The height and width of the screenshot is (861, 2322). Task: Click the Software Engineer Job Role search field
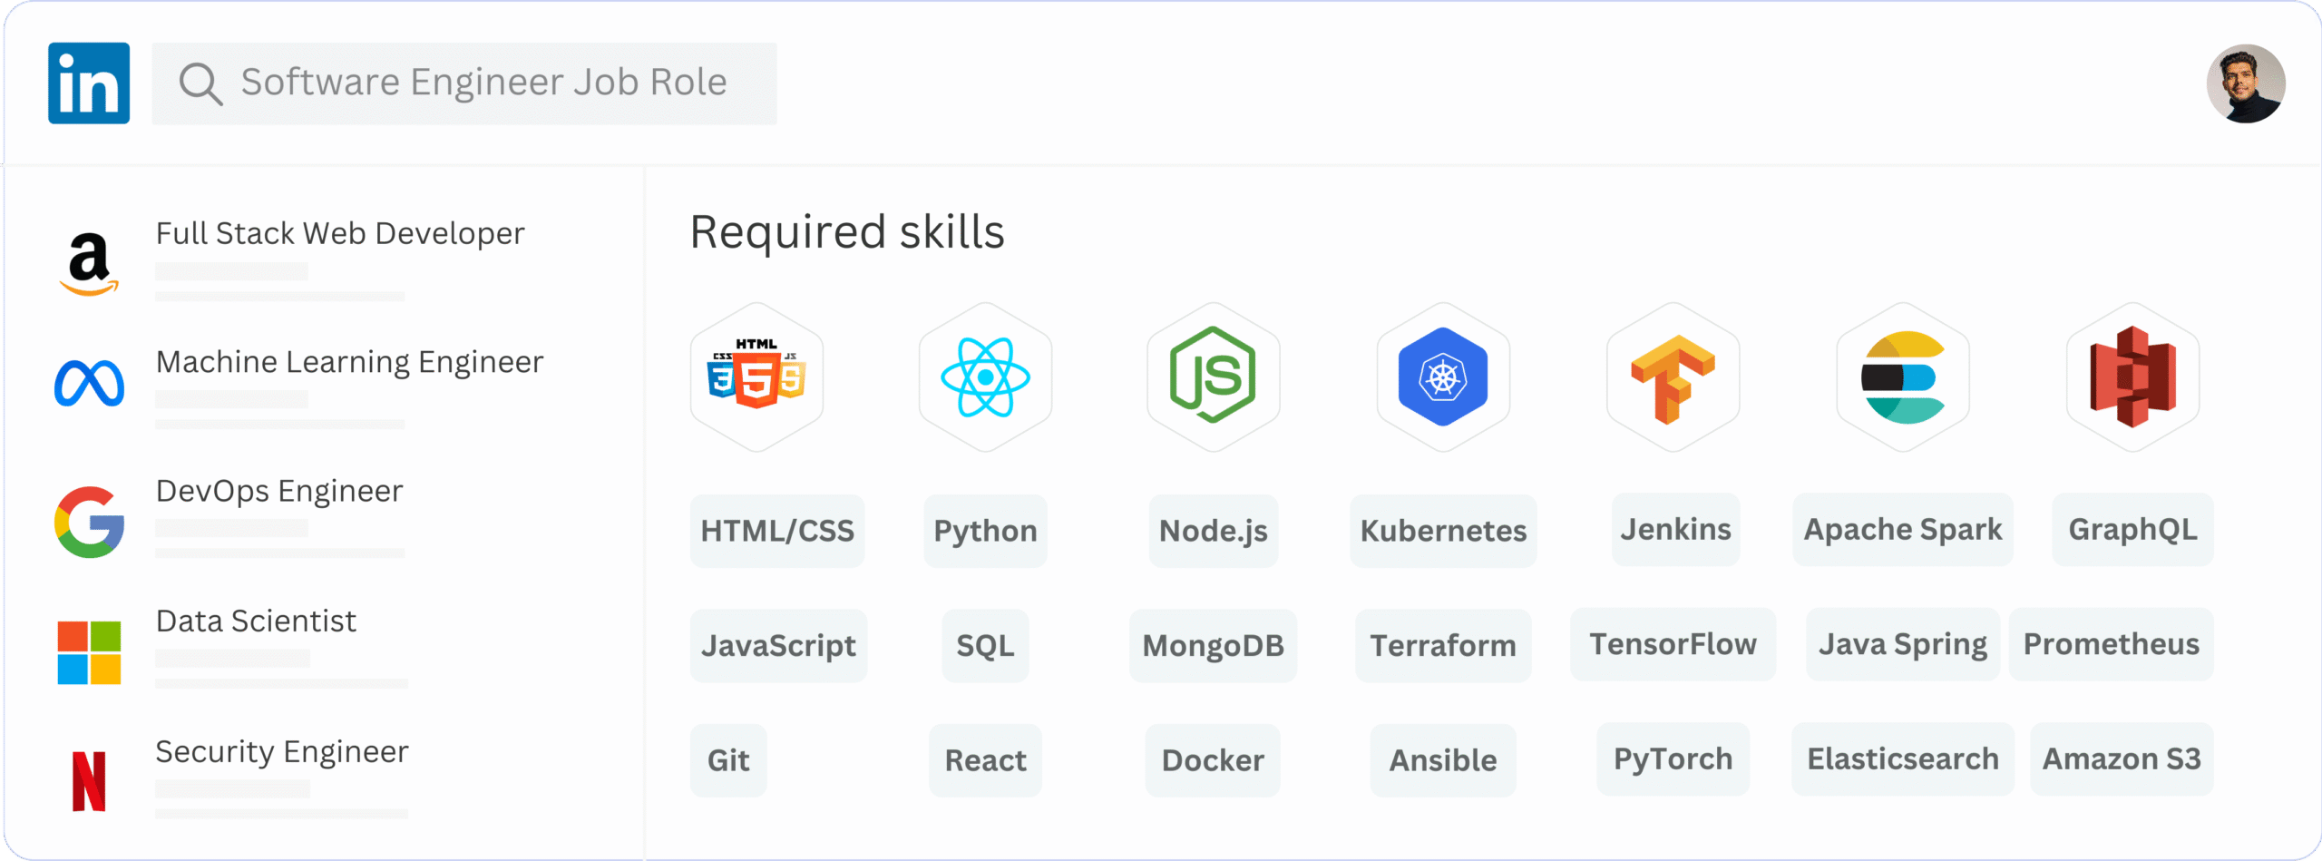[x=483, y=83]
